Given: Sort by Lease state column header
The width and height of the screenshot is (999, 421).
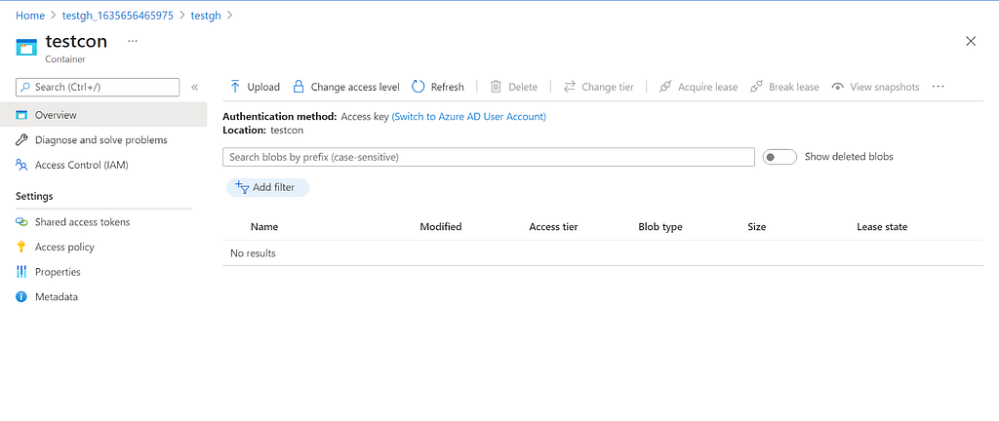Looking at the screenshot, I should 882,227.
